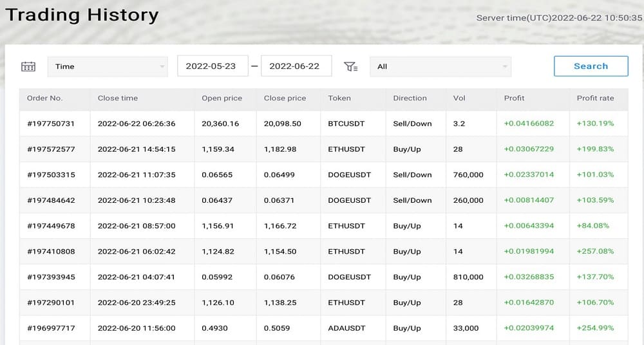The image size is (644, 345).
Task: Select order #197410808
Action: coord(51,252)
